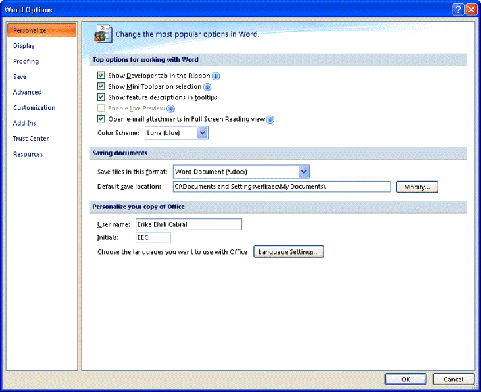
Task: Toggle Open e-mail attachments in Full Screen Reading
Action: pyautogui.click(x=101, y=118)
